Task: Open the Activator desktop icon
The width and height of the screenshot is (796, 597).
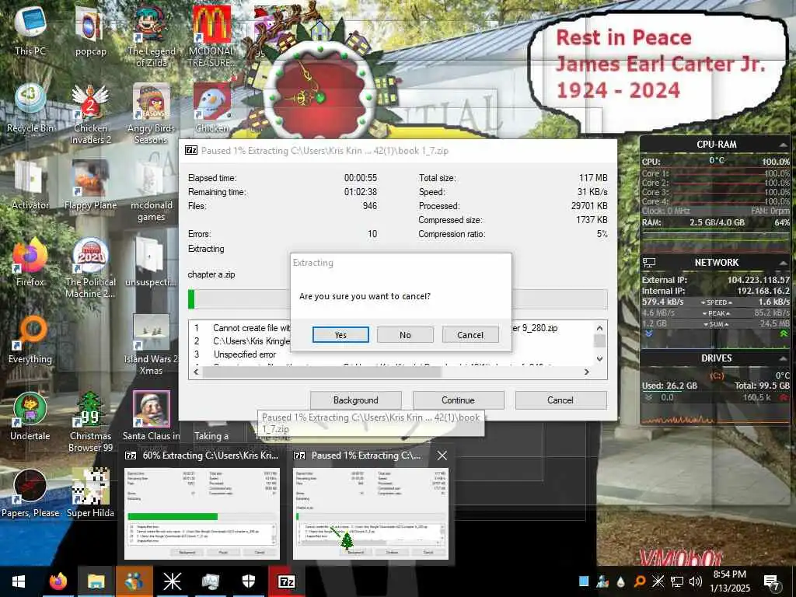Action: click(30, 186)
